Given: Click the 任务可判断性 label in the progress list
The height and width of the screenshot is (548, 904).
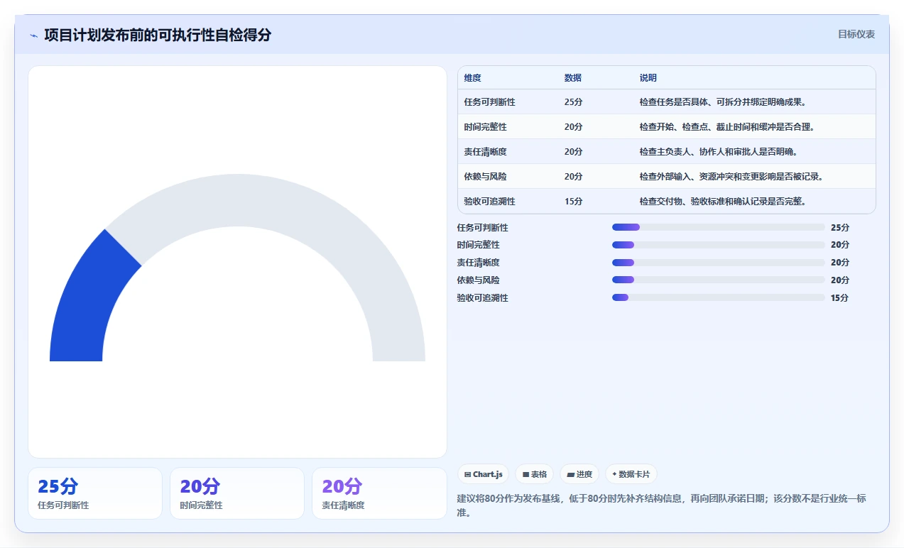Looking at the screenshot, I should [x=483, y=228].
